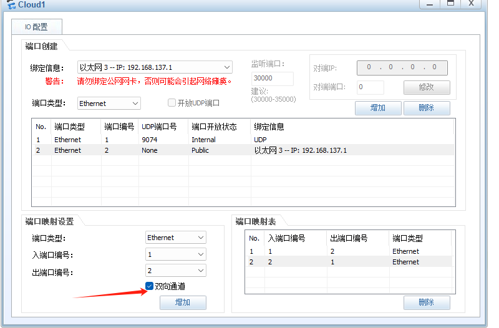Open the IO 配置 tab
This screenshot has height=328, width=499.
[37, 27]
